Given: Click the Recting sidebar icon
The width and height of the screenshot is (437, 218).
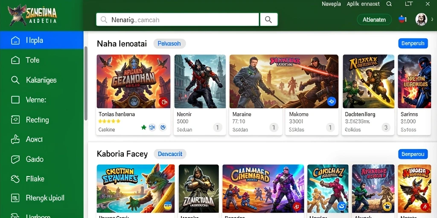Looking at the screenshot, I should click(x=15, y=120).
